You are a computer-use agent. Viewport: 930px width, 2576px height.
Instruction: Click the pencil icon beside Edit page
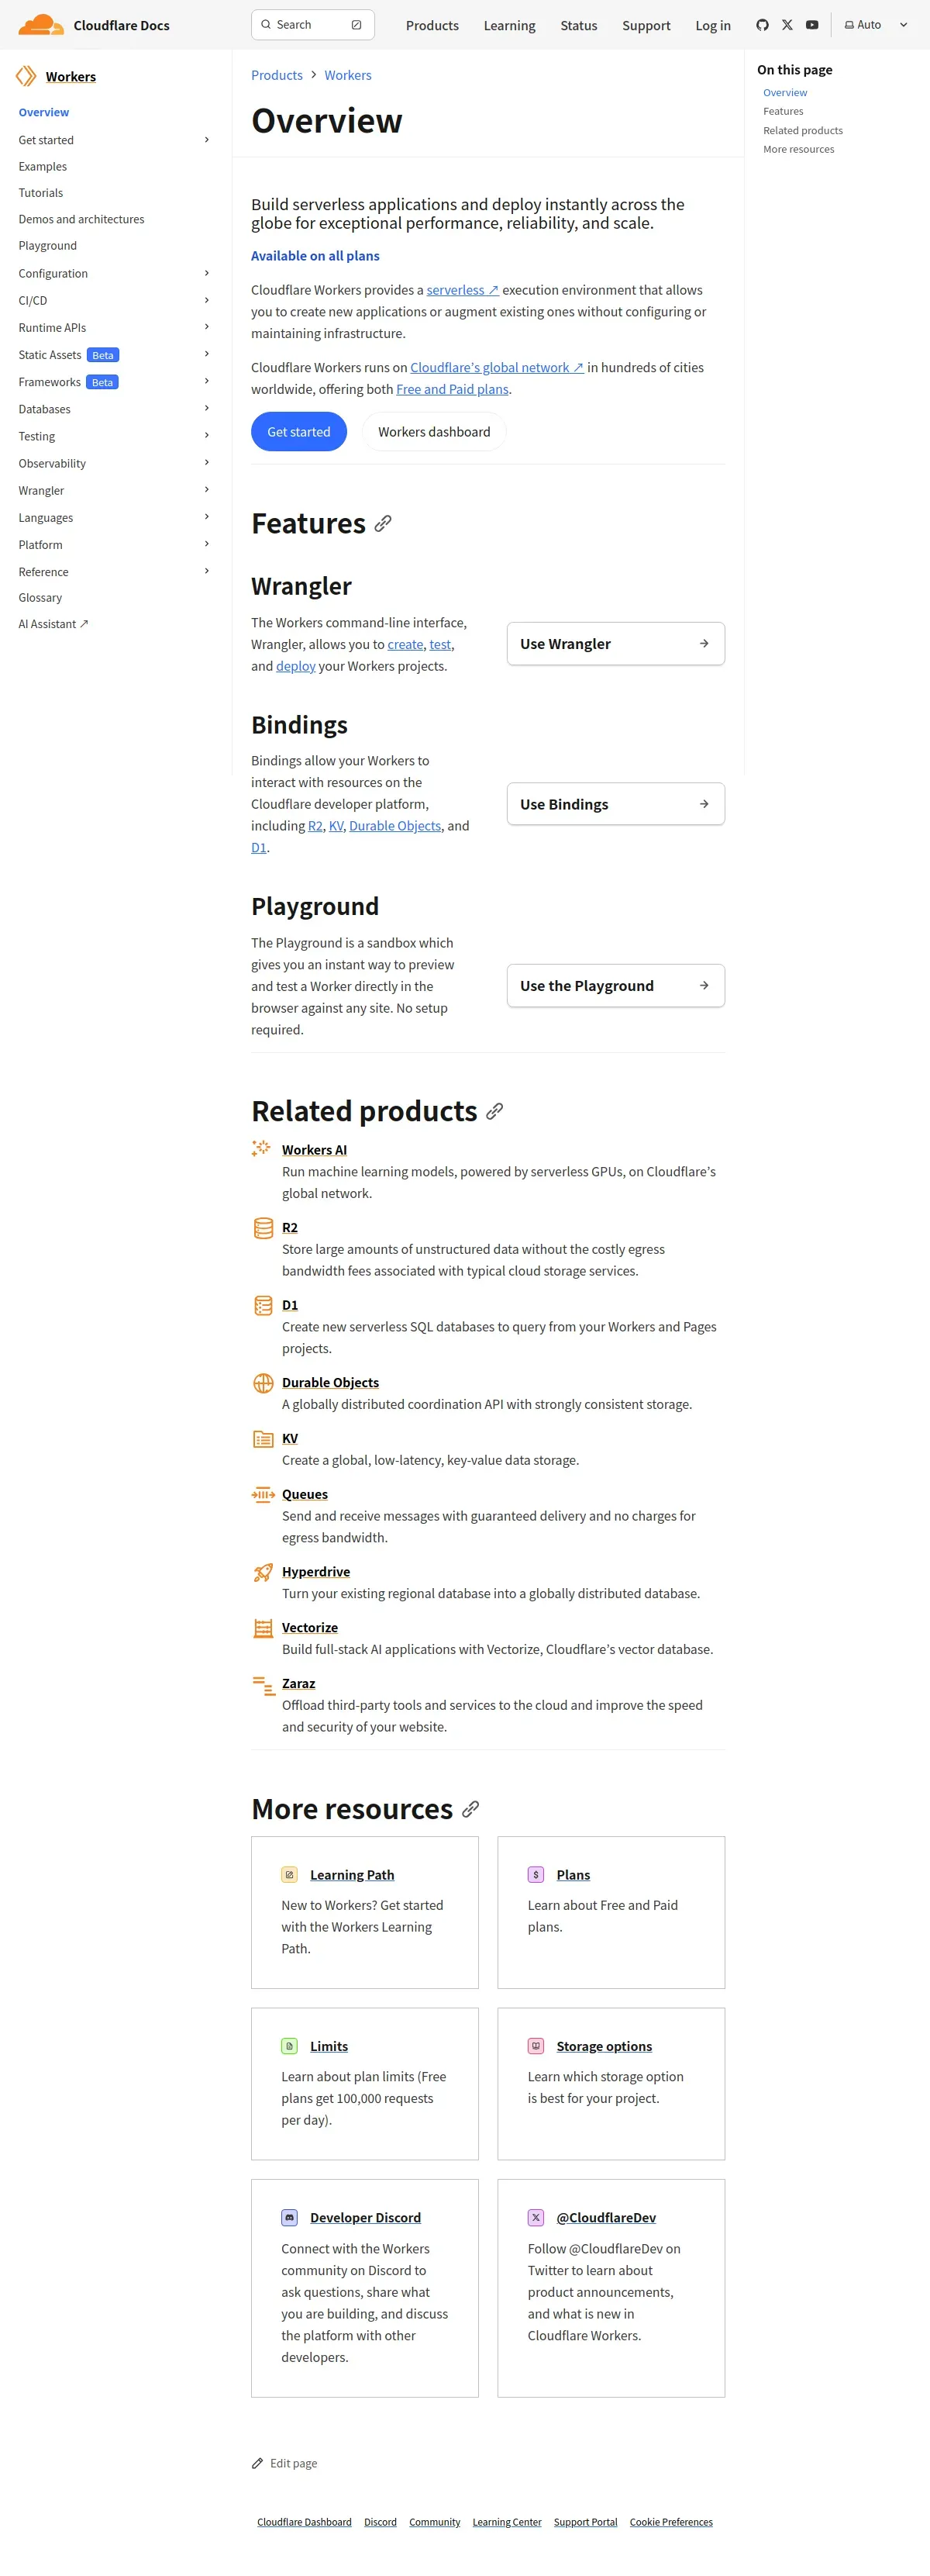coord(258,2463)
